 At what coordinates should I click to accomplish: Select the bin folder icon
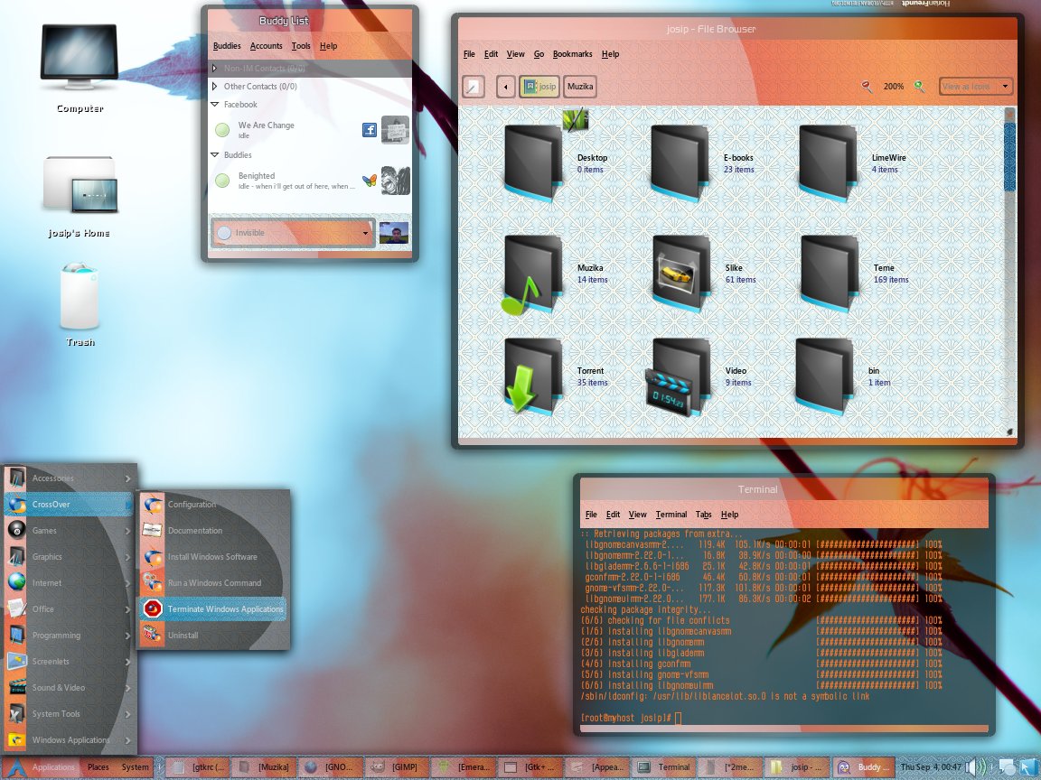pos(824,376)
